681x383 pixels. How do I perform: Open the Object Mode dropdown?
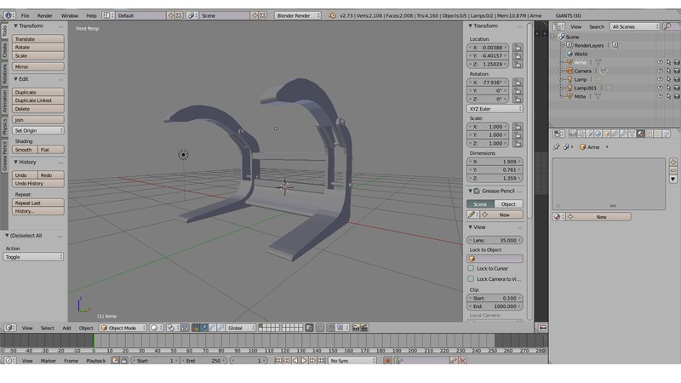(123, 328)
